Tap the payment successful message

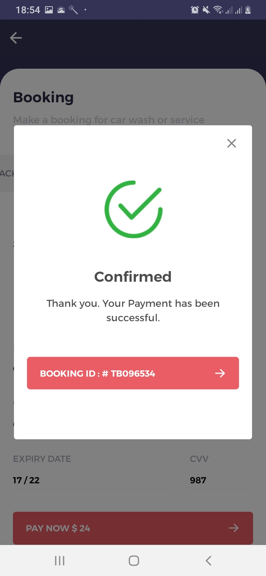(133, 311)
